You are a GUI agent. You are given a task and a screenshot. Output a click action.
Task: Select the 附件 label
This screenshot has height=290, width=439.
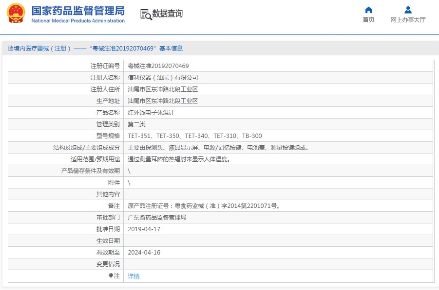tap(114, 183)
